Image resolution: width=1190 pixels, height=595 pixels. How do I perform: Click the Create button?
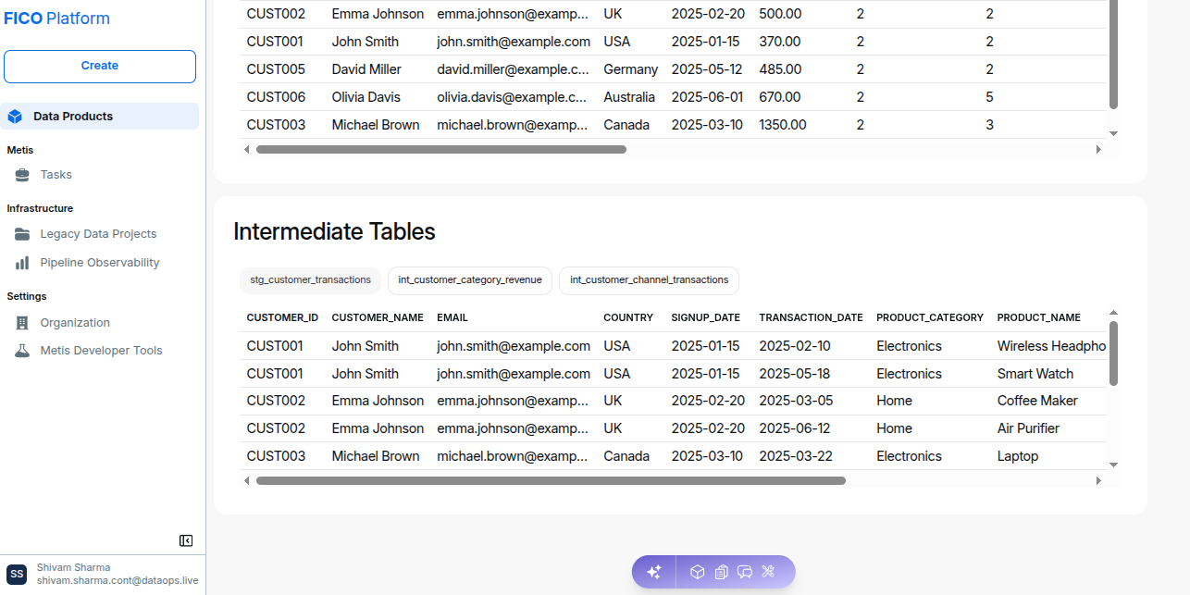[100, 66]
